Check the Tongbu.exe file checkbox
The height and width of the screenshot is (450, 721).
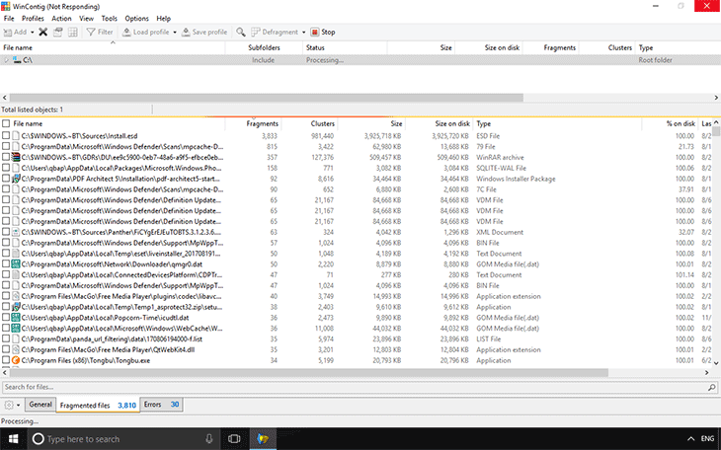(6, 360)
